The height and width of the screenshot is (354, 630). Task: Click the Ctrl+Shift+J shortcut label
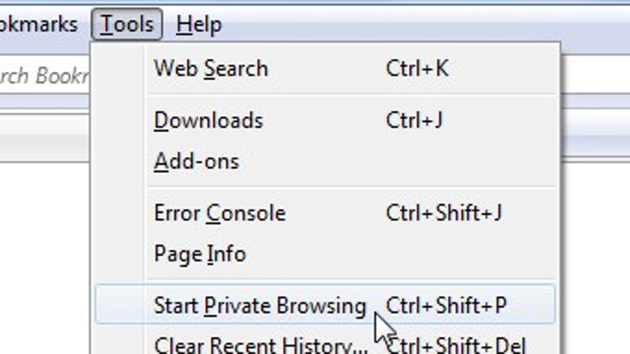click(444, 213)
